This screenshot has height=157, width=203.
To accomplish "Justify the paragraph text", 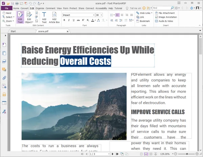I will 132,15.
